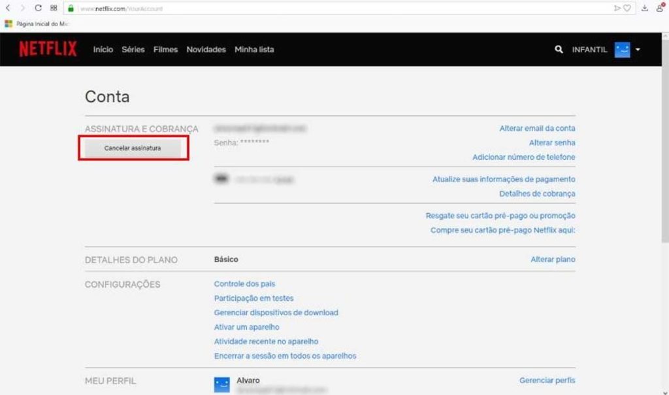Click the green padlock security icon
Viewport: 669px width, 395px height.
[x=71, y=9]
